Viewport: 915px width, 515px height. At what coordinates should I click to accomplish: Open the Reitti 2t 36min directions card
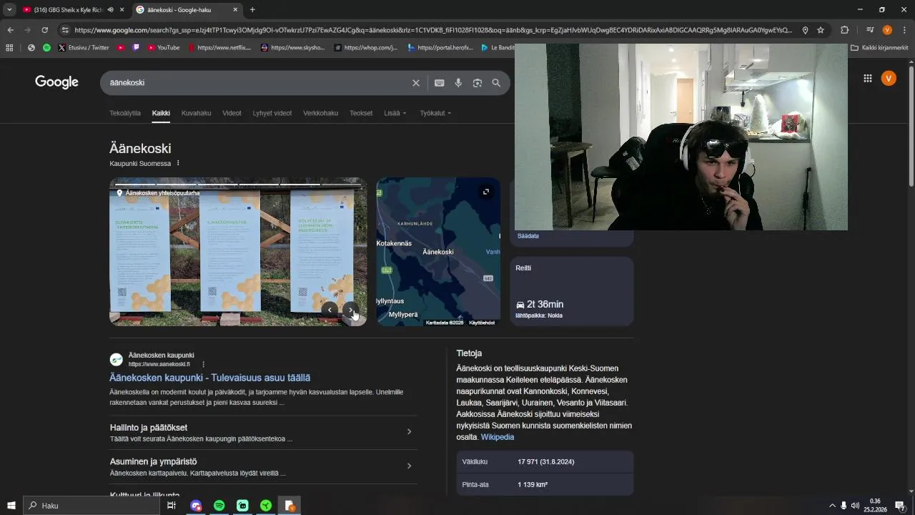[571, 291]
